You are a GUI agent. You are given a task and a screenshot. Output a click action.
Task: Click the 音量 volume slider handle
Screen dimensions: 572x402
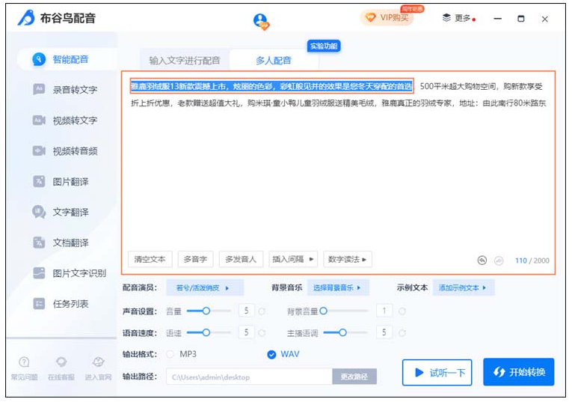206,310
